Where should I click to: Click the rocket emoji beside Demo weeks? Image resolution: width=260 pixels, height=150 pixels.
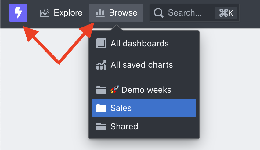point(115,90)
